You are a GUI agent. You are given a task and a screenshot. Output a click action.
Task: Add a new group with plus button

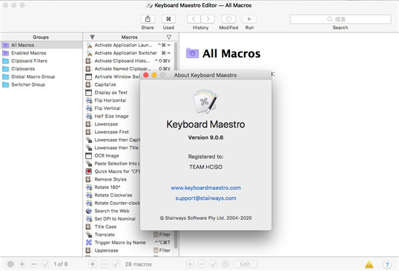[22, 264]
